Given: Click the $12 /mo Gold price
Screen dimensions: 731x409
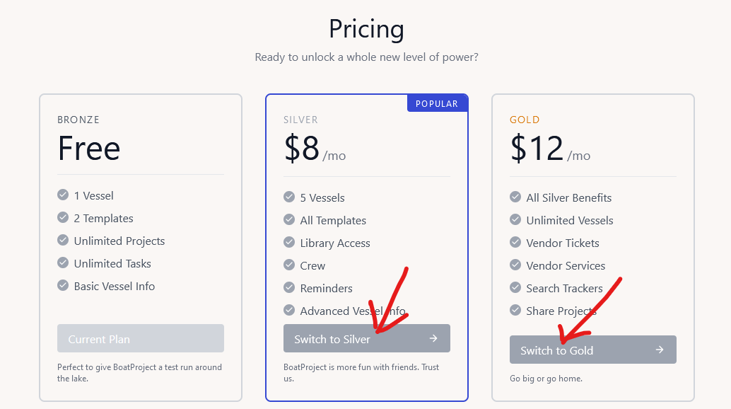Looking at the screenshot, I should point(550,149).
